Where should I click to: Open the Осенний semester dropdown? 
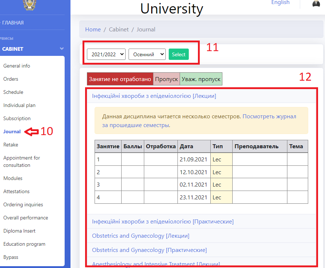tap(147, 54)
